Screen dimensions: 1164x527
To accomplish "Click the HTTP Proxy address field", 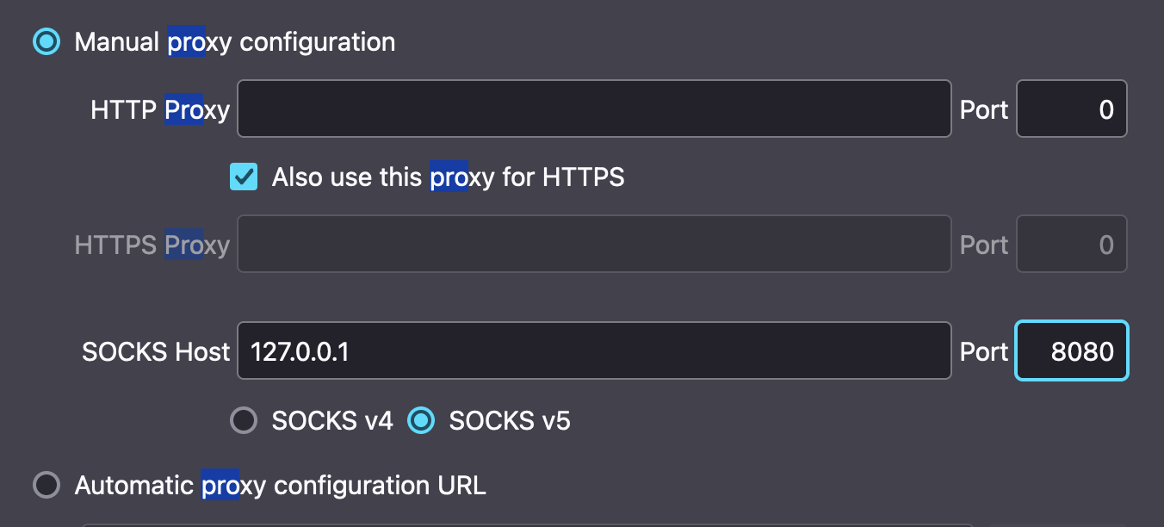I will click(594, 109).
